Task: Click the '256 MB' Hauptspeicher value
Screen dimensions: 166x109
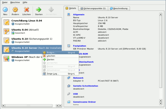Action: click(x=101, y=23)
